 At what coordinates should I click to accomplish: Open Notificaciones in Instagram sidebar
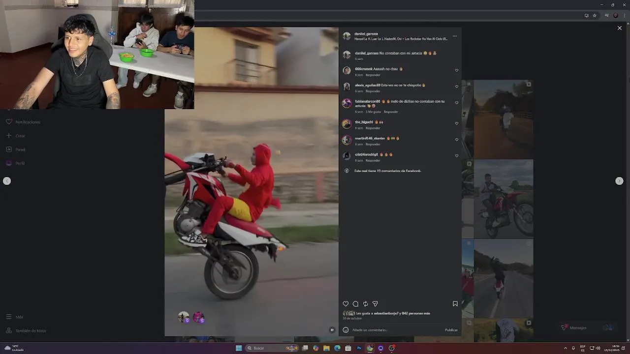point(24,122)
